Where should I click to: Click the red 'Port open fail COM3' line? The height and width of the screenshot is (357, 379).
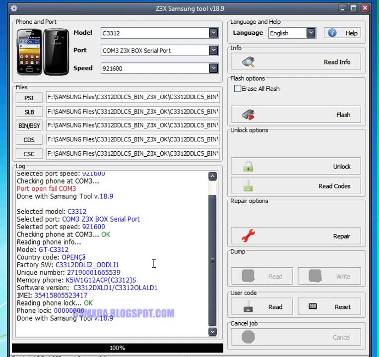(x=47, y=188)
